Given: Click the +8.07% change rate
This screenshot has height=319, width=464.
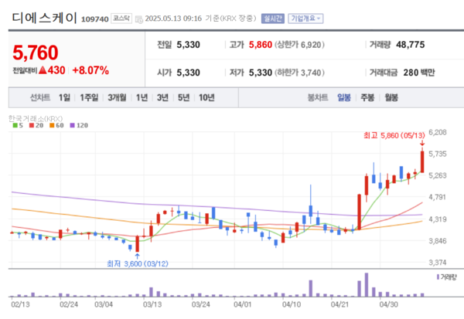Looking at the screenshot, I should click(x=90, y=70).
